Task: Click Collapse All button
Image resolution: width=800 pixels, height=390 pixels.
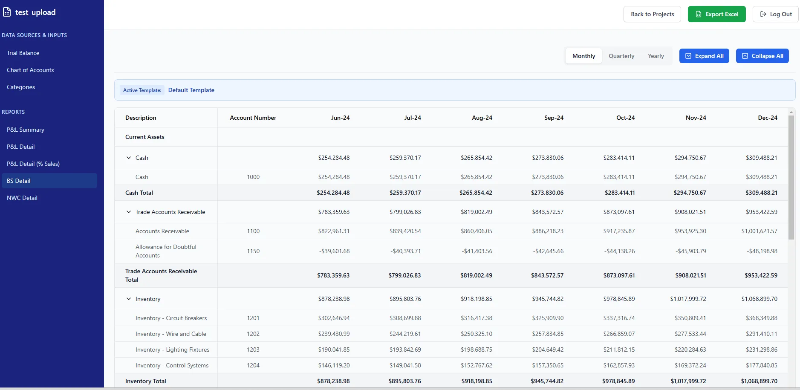Action: (762, 56)
